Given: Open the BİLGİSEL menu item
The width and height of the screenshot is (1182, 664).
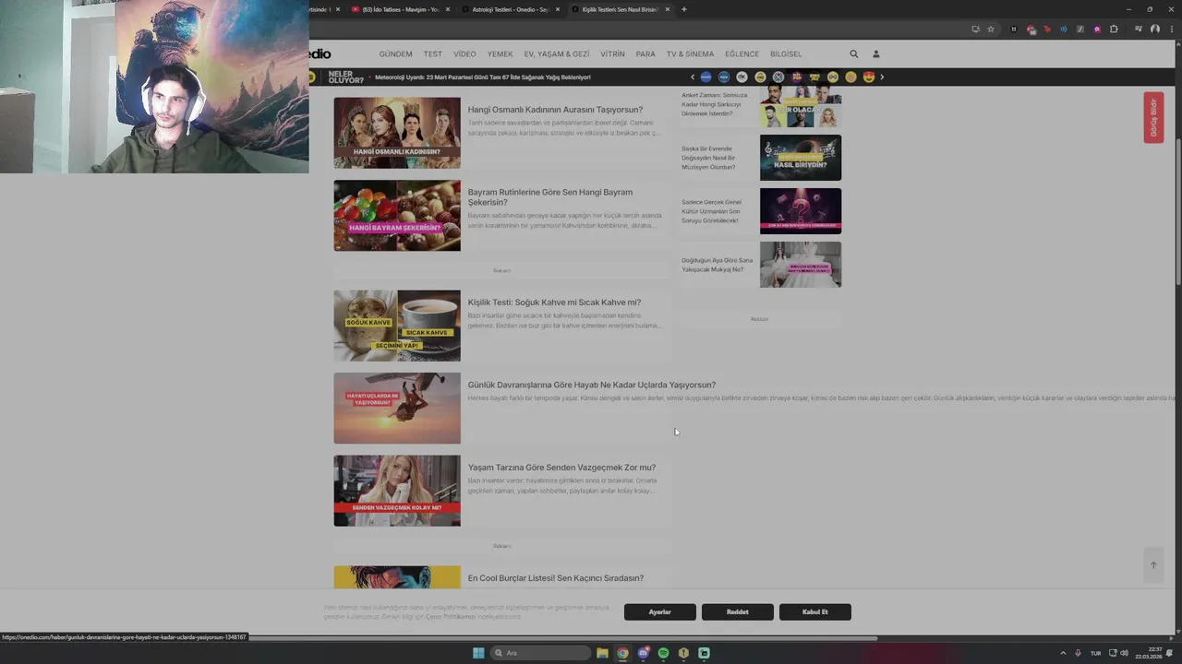Looking at the screenshot, I should point(786,54).
